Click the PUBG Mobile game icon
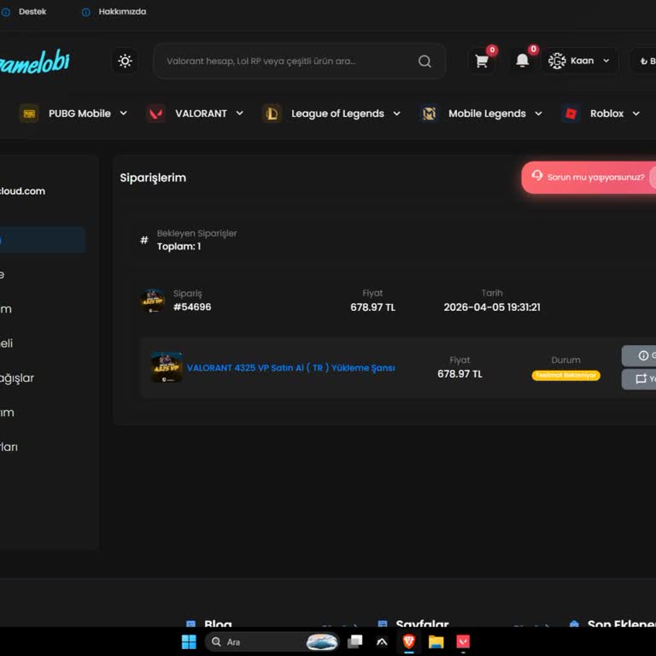Image resolution: width=656 pixels, height=656 pixels. (x=29, y=114)
